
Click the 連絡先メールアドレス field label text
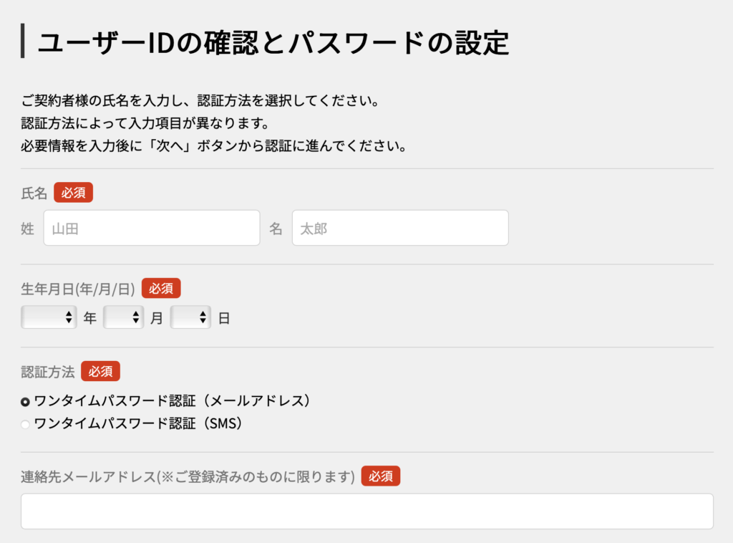(x=188, y=477)
